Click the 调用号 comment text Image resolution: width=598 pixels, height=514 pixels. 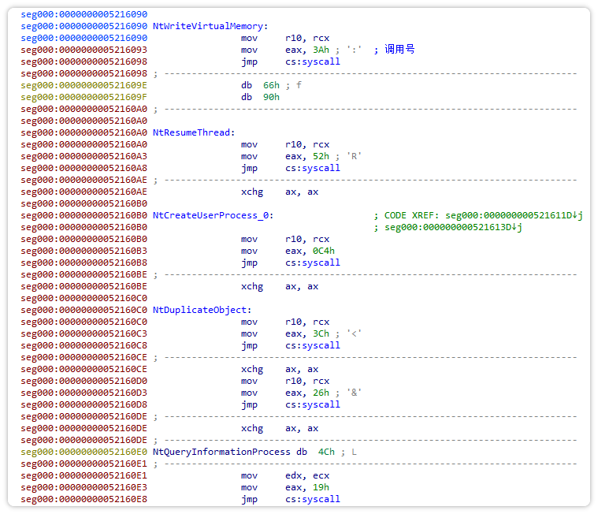[399, 50]
